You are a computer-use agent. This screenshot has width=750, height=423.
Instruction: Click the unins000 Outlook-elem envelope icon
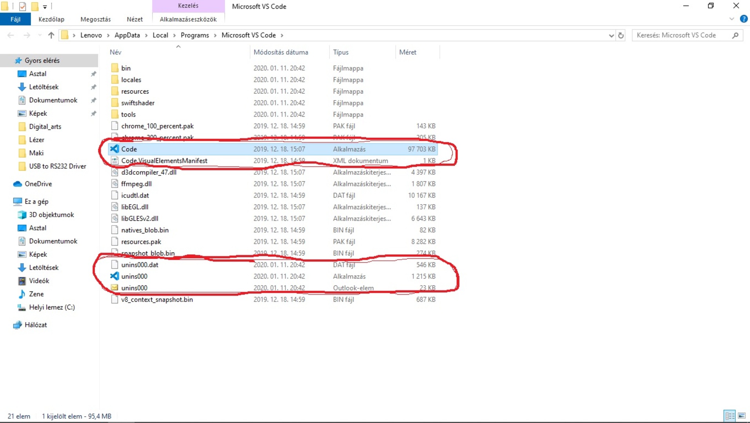(x=114, y=288)
